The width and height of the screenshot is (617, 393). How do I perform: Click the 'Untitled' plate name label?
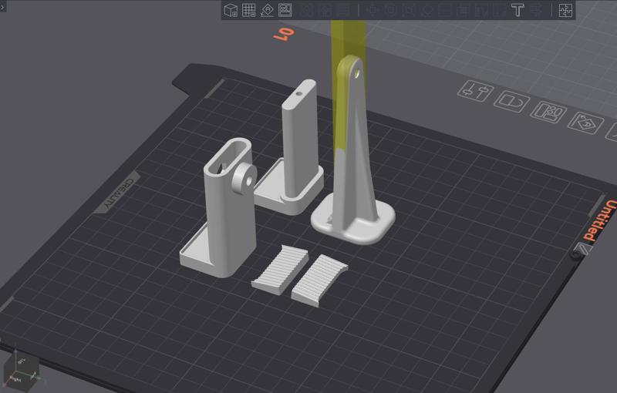599,220
